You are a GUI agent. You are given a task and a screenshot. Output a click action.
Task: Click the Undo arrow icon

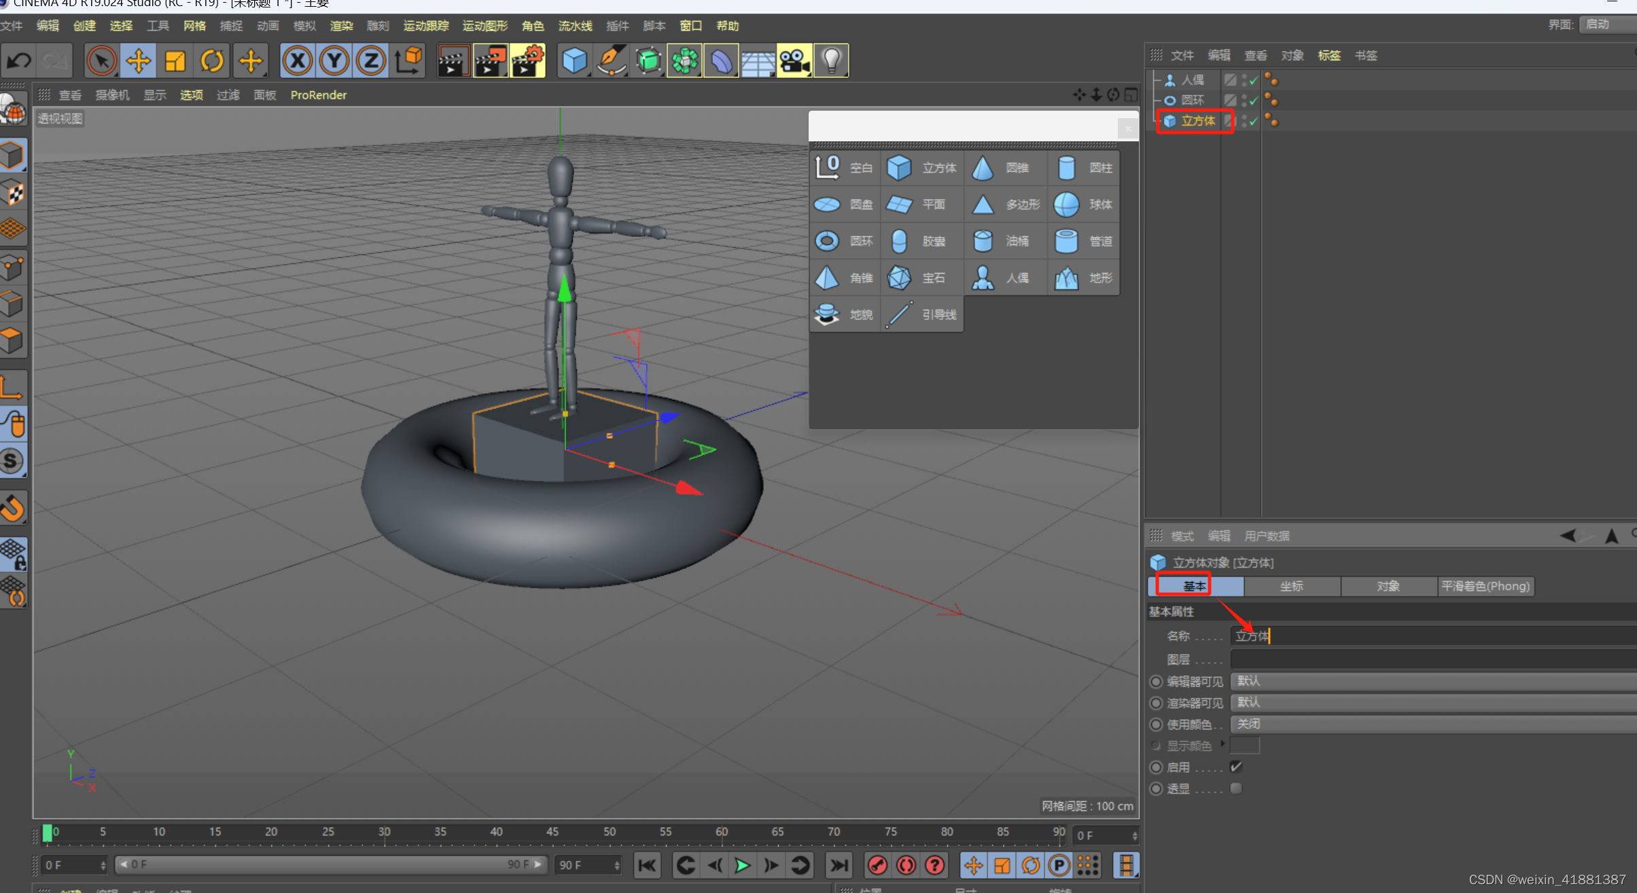18,61
